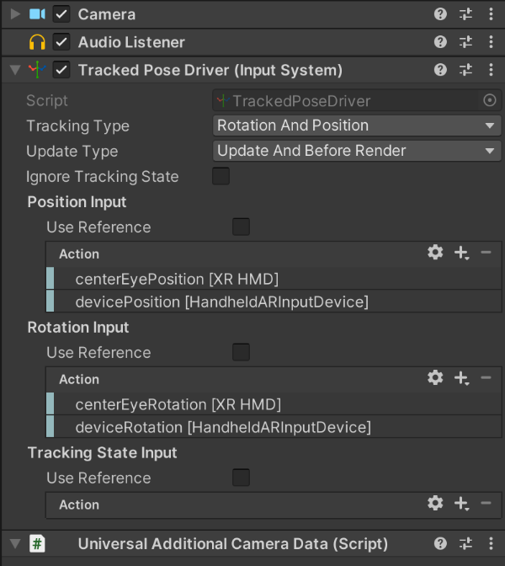Click Tracked Pose Driver (Input System) title
The width and height of the screenshot is (505, 566).
pyautogui.click(x=210, y=70)
